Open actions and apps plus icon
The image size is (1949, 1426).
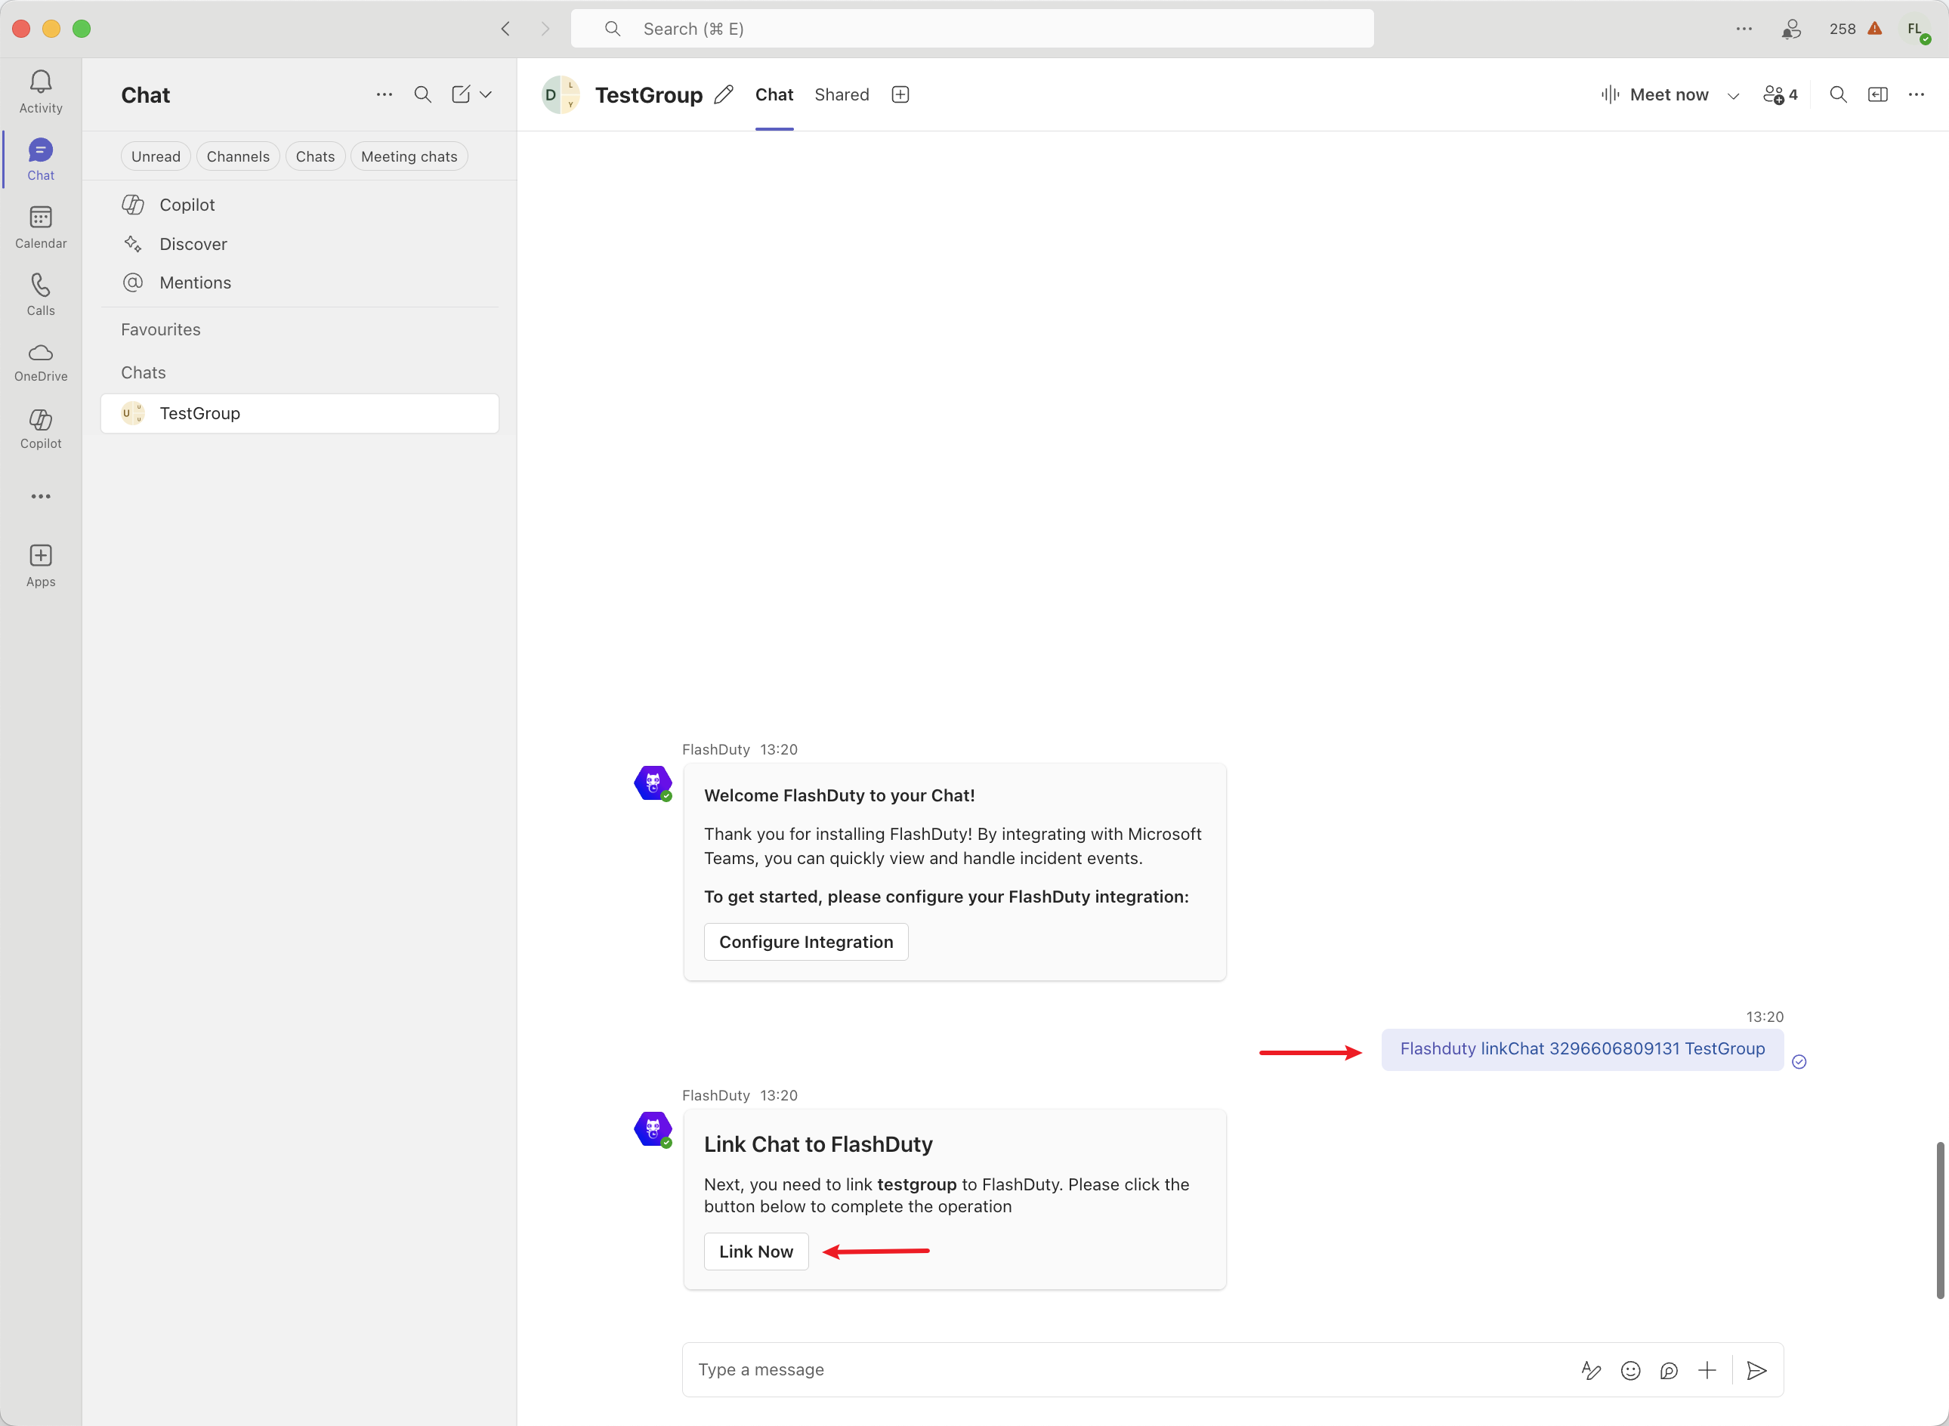(1707, 1370)
